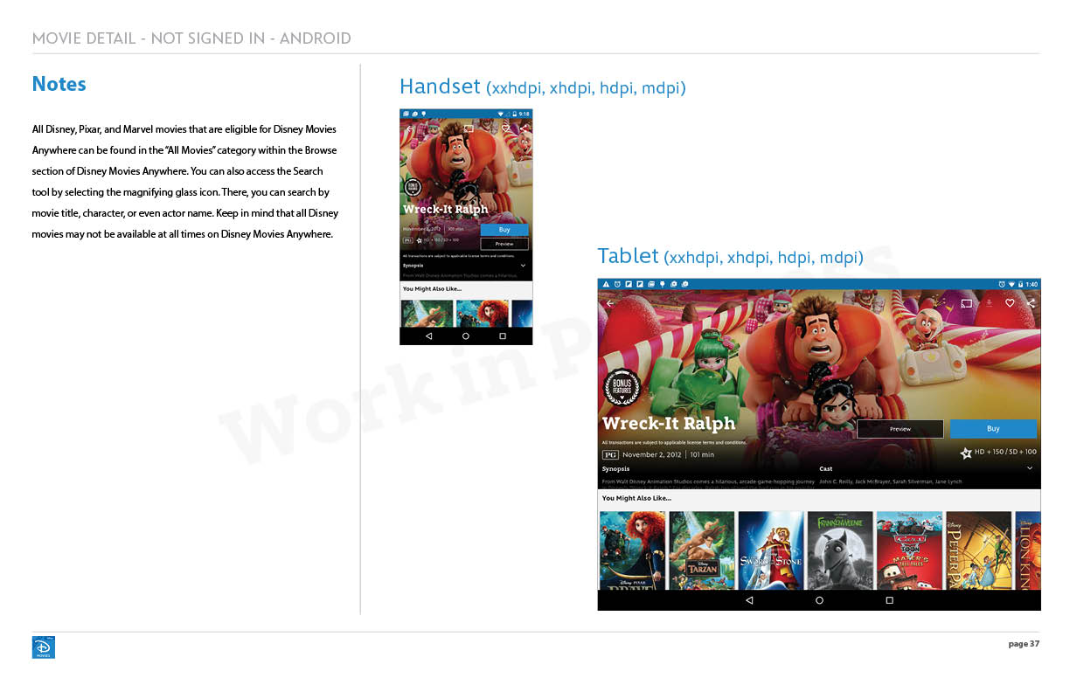Tap the Android recents button on the tablet
The image size is (1070, 692).
(889, 600)
